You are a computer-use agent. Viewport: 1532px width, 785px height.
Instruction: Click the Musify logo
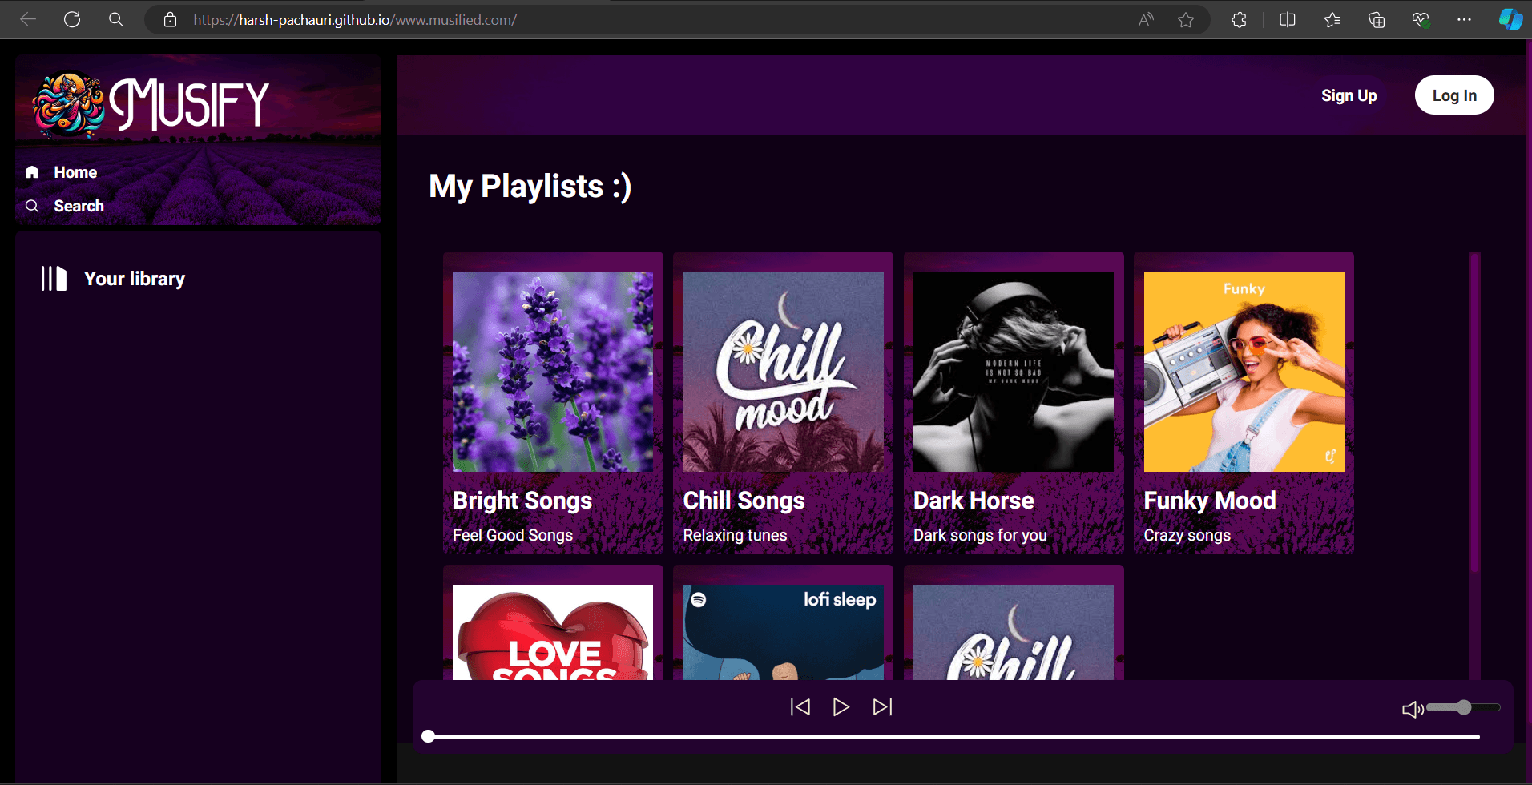pos(151,104)
